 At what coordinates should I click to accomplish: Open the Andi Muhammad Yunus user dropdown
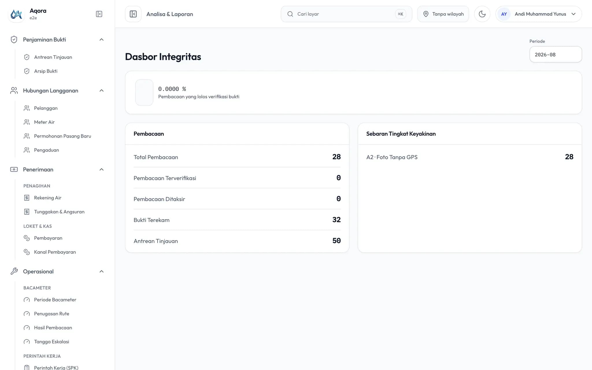(x=539, y=14)
